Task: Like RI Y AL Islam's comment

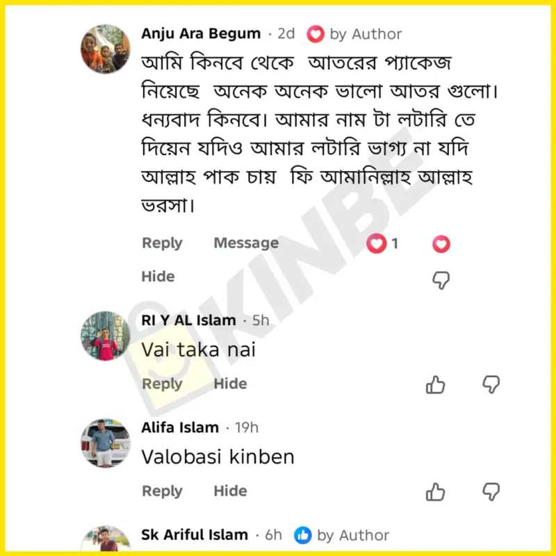Action: click(435, 385)
